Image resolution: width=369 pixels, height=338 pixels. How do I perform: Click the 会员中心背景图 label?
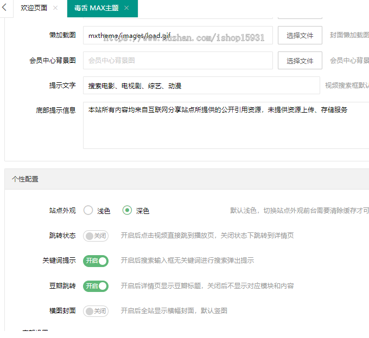coord(53,60)
